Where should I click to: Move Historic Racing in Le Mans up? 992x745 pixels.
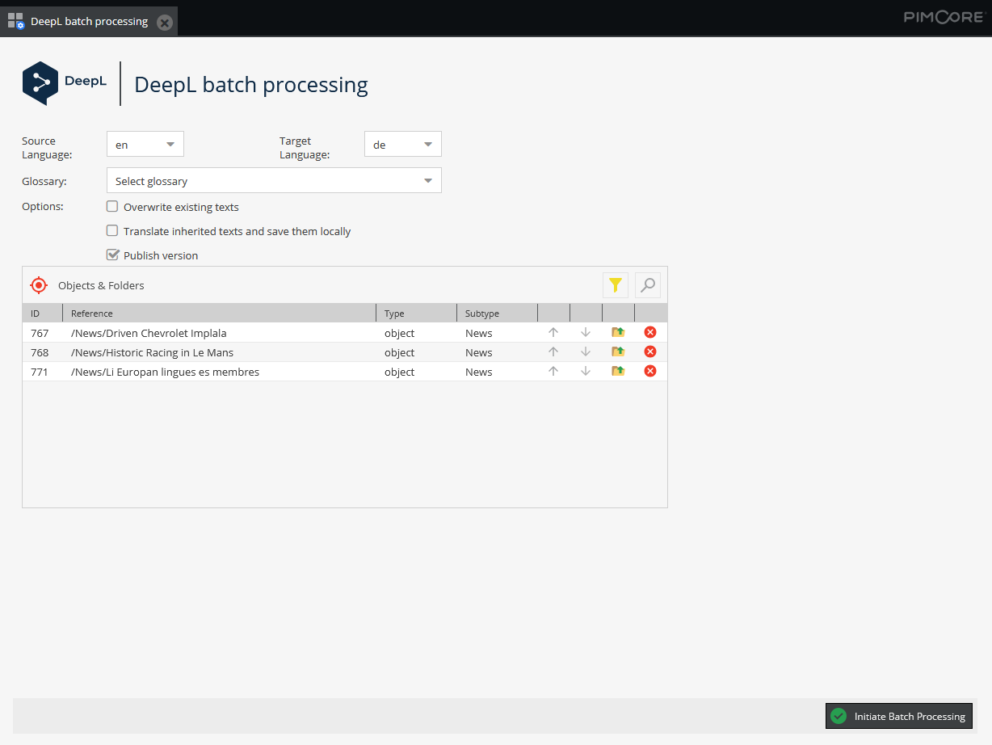(x=553, y=351)
